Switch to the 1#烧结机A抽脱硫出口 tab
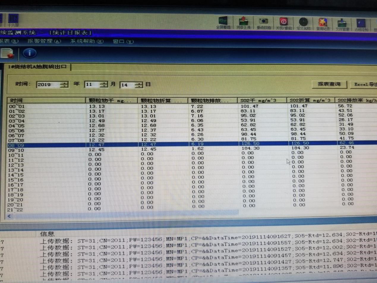Image resolution: width=377 pixels, height=283 pixels. (x=38, y=67)
